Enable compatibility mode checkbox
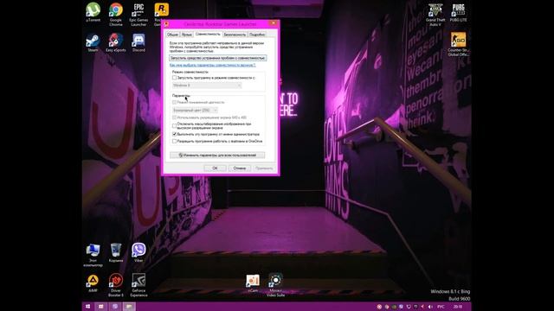This screenshot has height=311, width=554. (174, 78)
